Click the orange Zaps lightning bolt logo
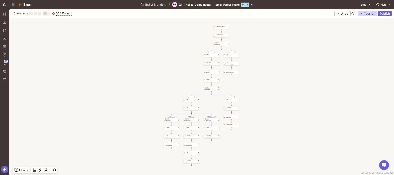This screenshot has height=175, width=394. [20, 5]
